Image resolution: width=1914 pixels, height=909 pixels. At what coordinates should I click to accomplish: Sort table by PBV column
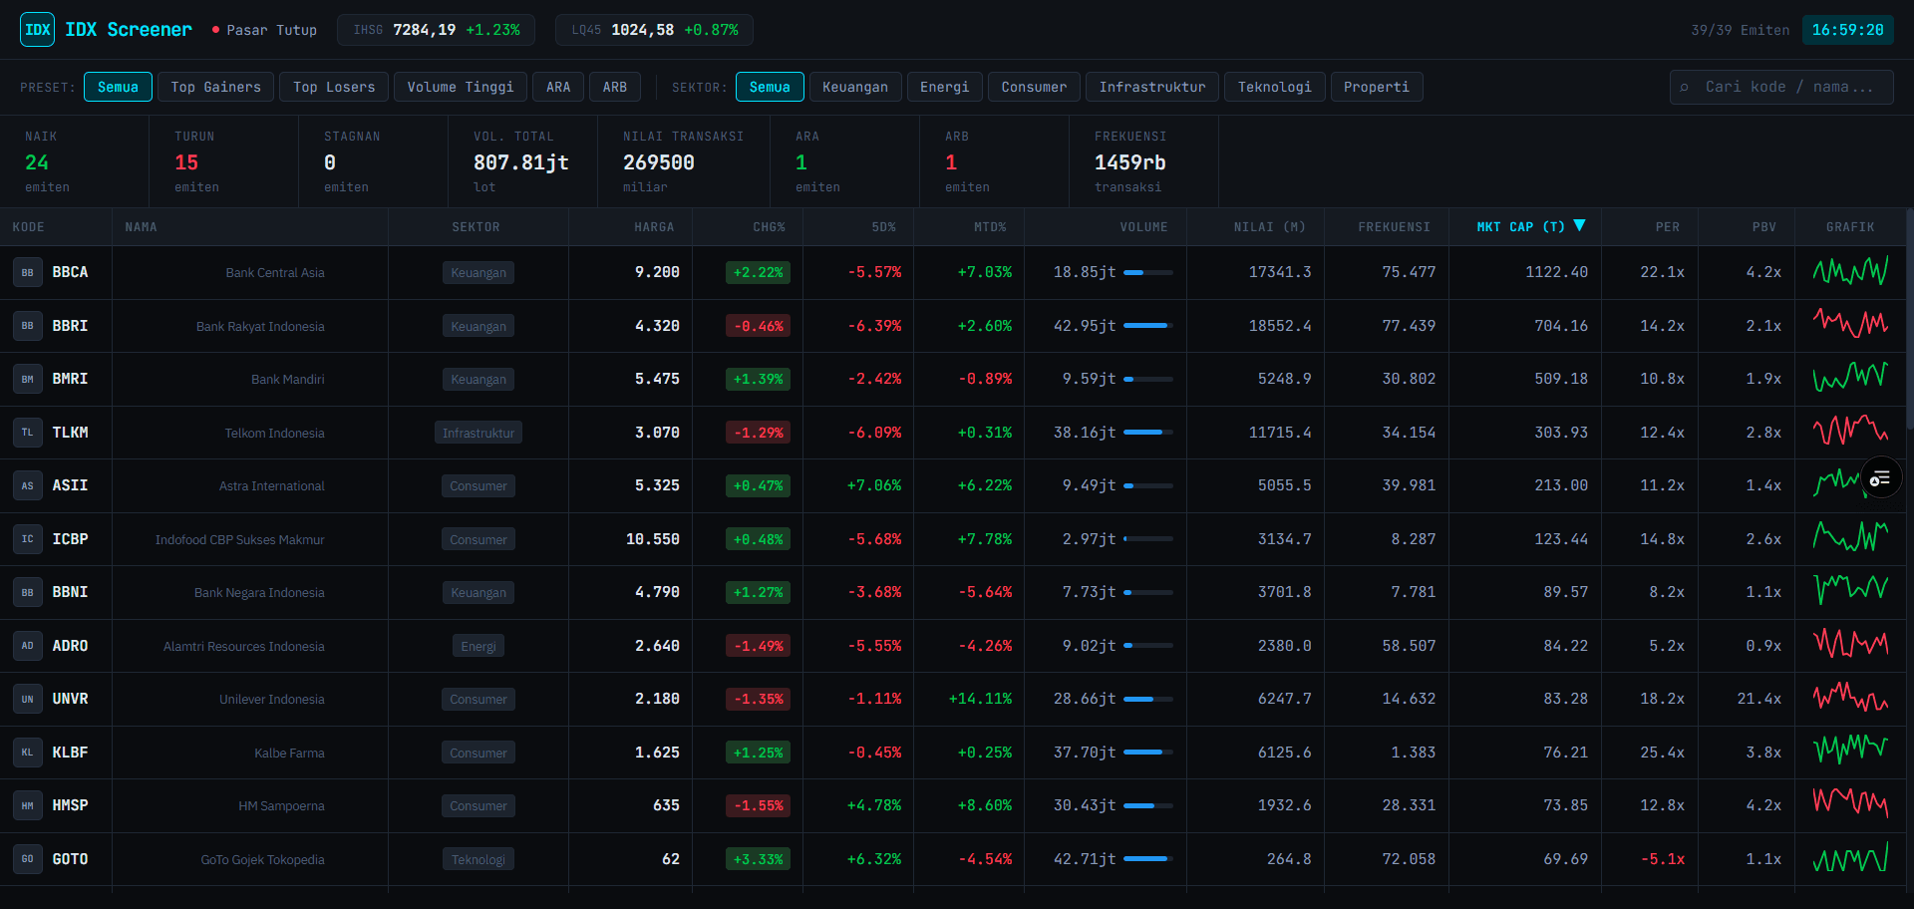pyautogui.click(x=1747, y=227)
